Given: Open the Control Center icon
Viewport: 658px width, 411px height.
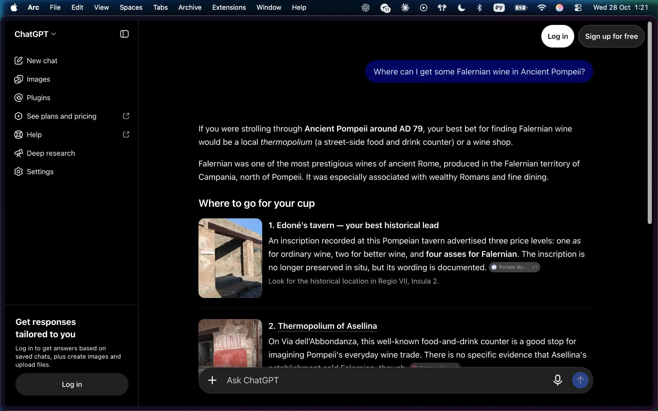Looking at the screenshot, I should (578, 8).
